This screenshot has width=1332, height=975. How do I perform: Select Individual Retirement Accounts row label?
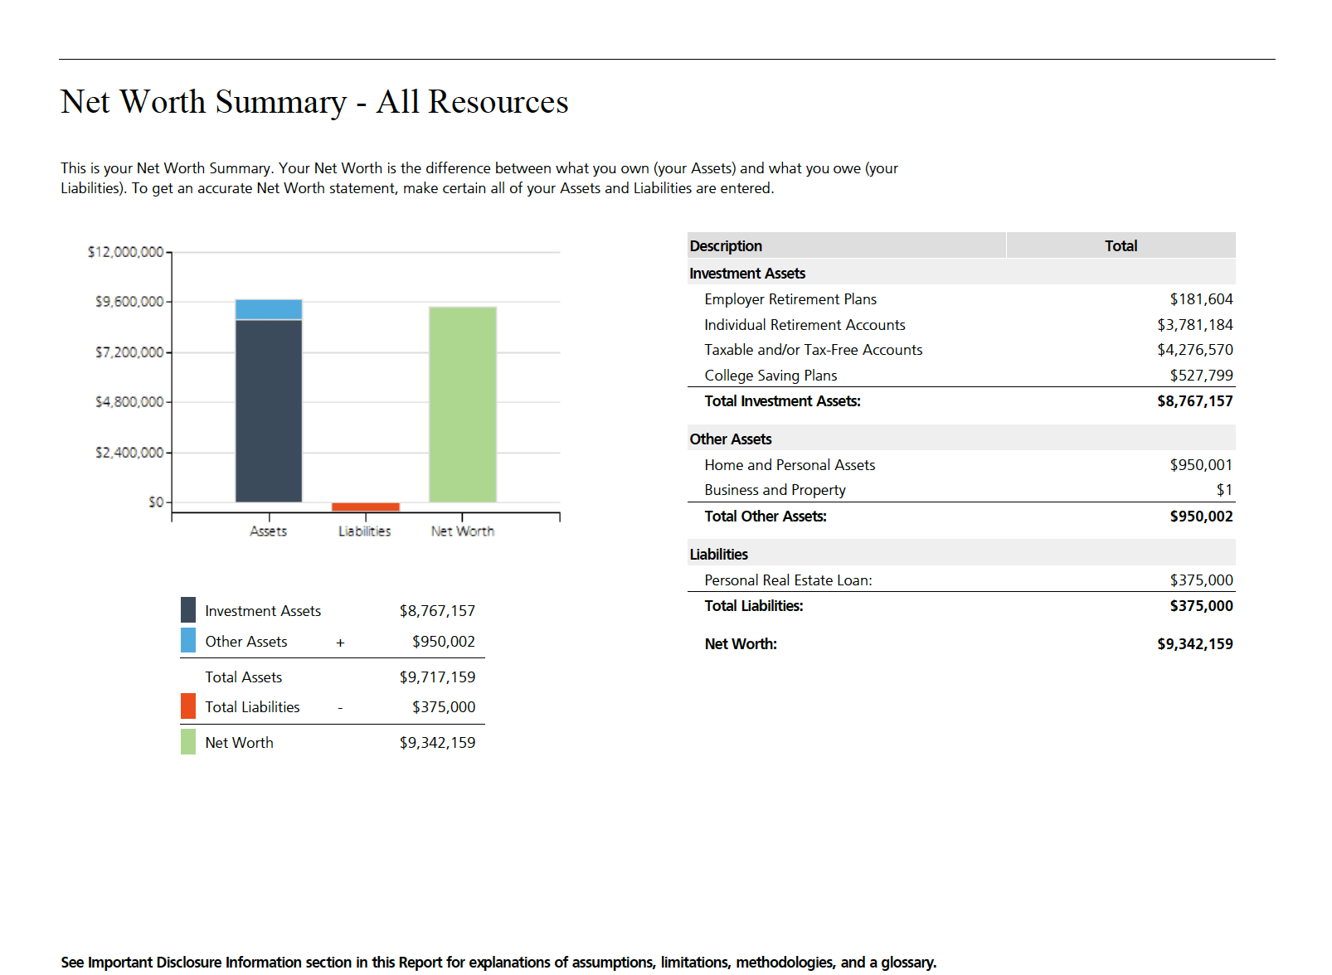pyautogui.click(x=805, y=325)
